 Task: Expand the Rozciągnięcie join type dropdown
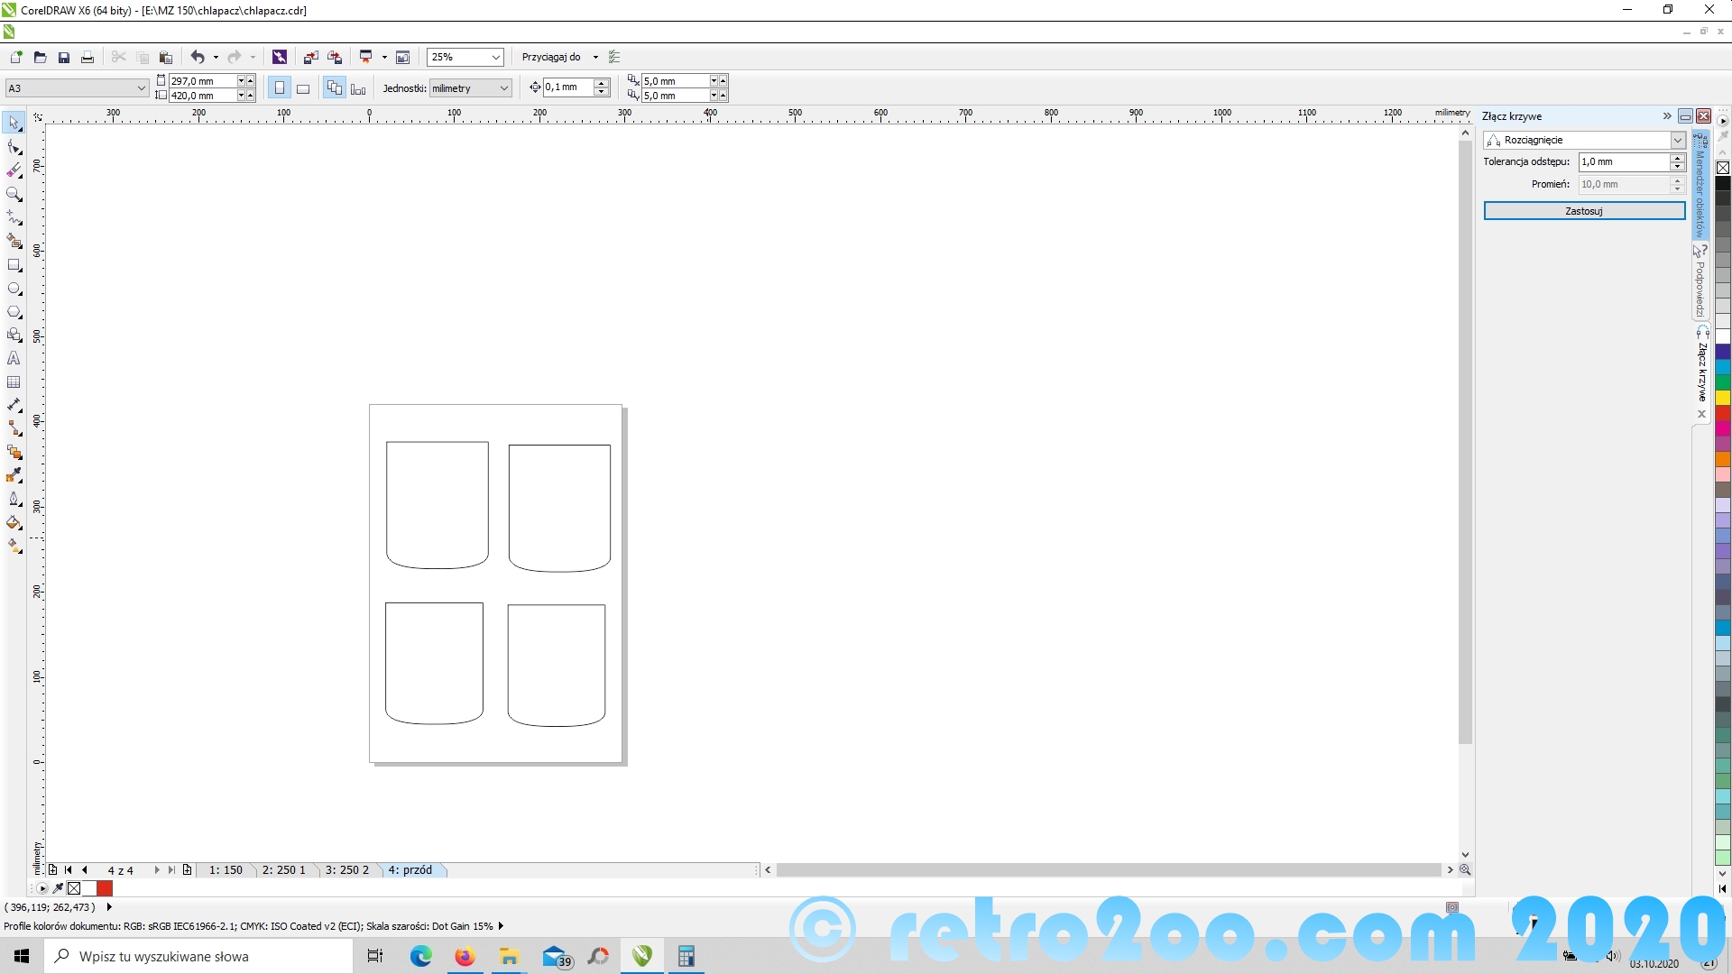[x=1677, y=140]
